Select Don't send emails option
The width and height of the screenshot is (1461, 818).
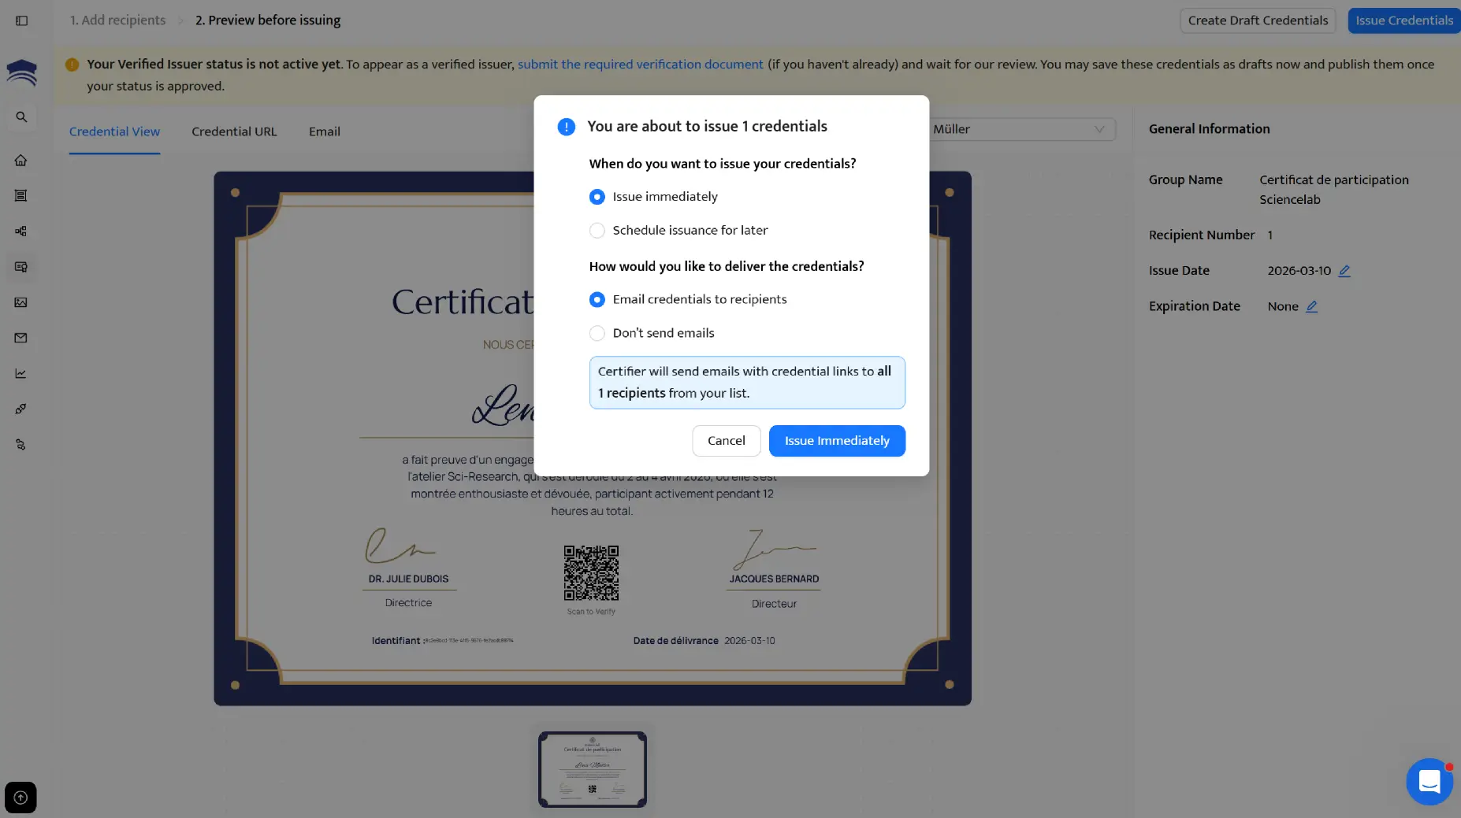(x=597, y=333)
